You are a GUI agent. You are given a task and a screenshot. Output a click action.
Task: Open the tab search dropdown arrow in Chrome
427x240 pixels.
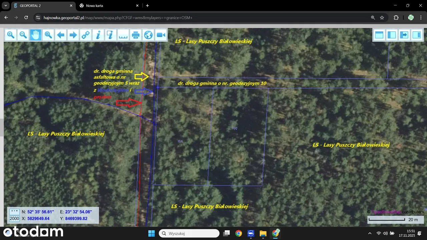pyautogui.click(x=6, y=6)
